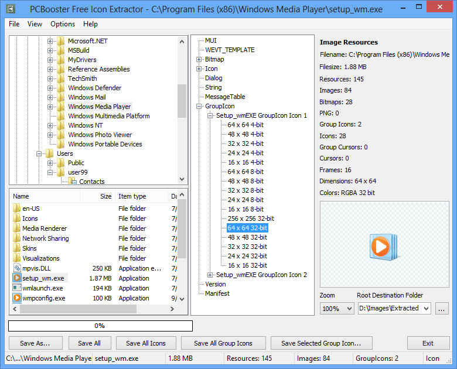Viewport: 457px width, 369px height.
Task: Click the Windows Defender folder icon
Action: (x=60, y=88)
